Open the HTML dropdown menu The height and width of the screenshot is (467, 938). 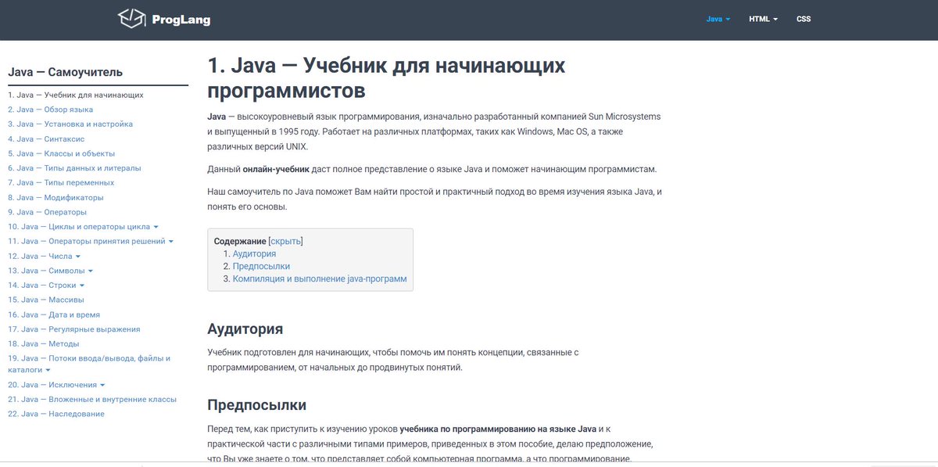click(763, 19)
